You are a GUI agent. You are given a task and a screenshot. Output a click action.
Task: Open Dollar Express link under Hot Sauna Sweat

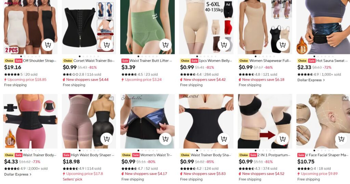[311, 80]
